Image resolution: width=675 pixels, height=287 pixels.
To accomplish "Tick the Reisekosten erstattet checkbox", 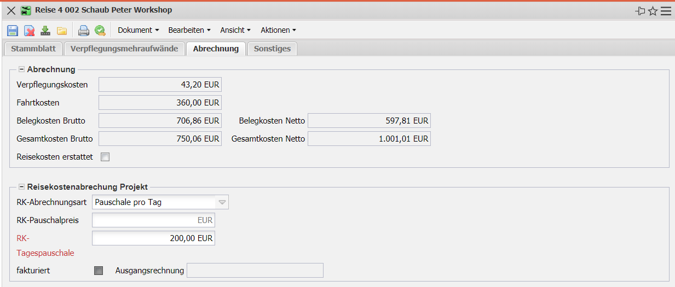I will 105,157.
